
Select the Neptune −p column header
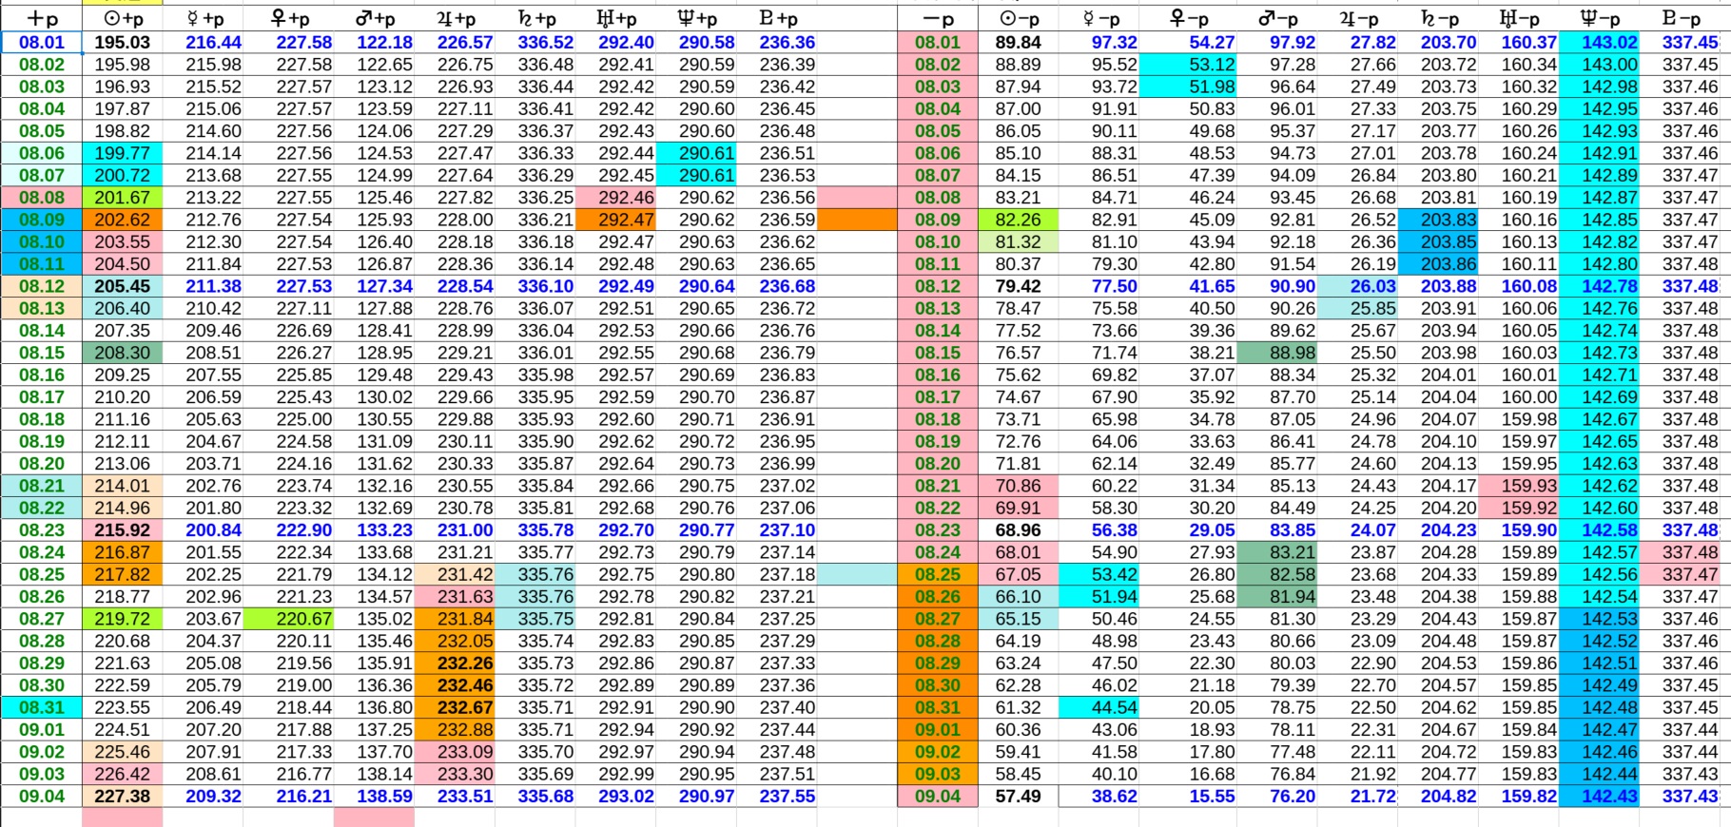tap(1600, 19)
